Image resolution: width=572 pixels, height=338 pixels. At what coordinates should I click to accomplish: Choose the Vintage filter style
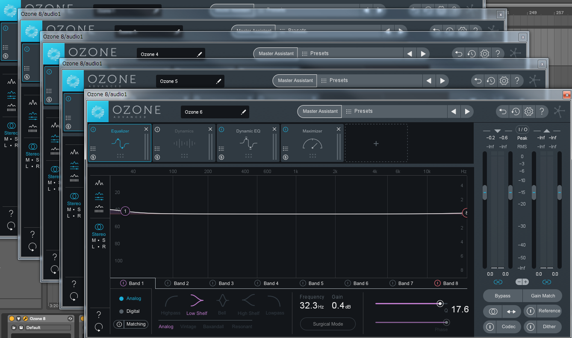pyautogui.click(x=188, y=327)
